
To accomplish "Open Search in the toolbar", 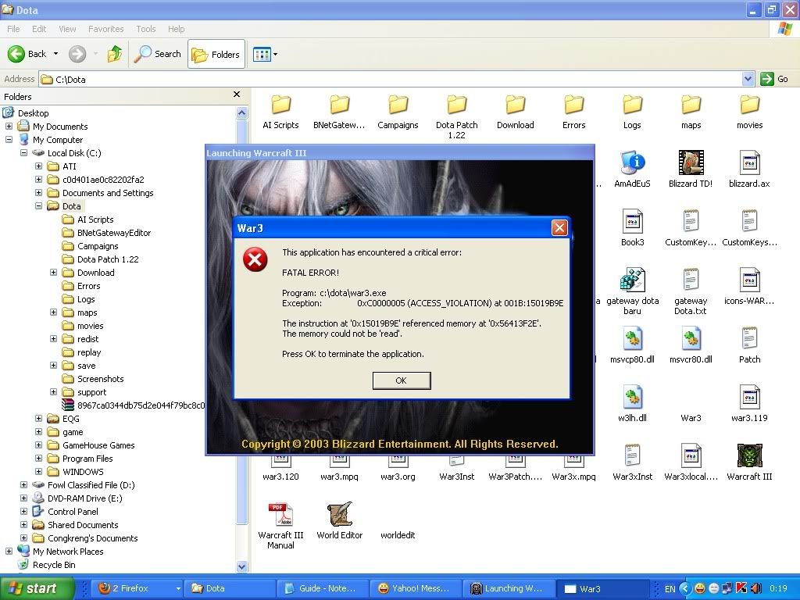I will 158,54.
